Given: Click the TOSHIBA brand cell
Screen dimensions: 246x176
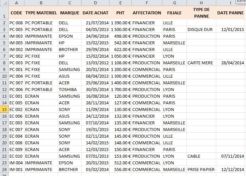Looking at the screenshot, I should coord(70,89).
